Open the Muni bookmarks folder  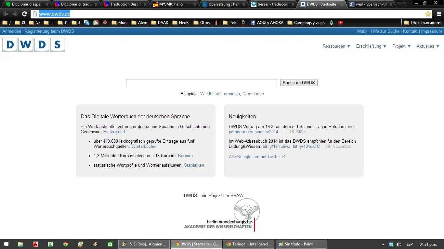click(119, 23)
